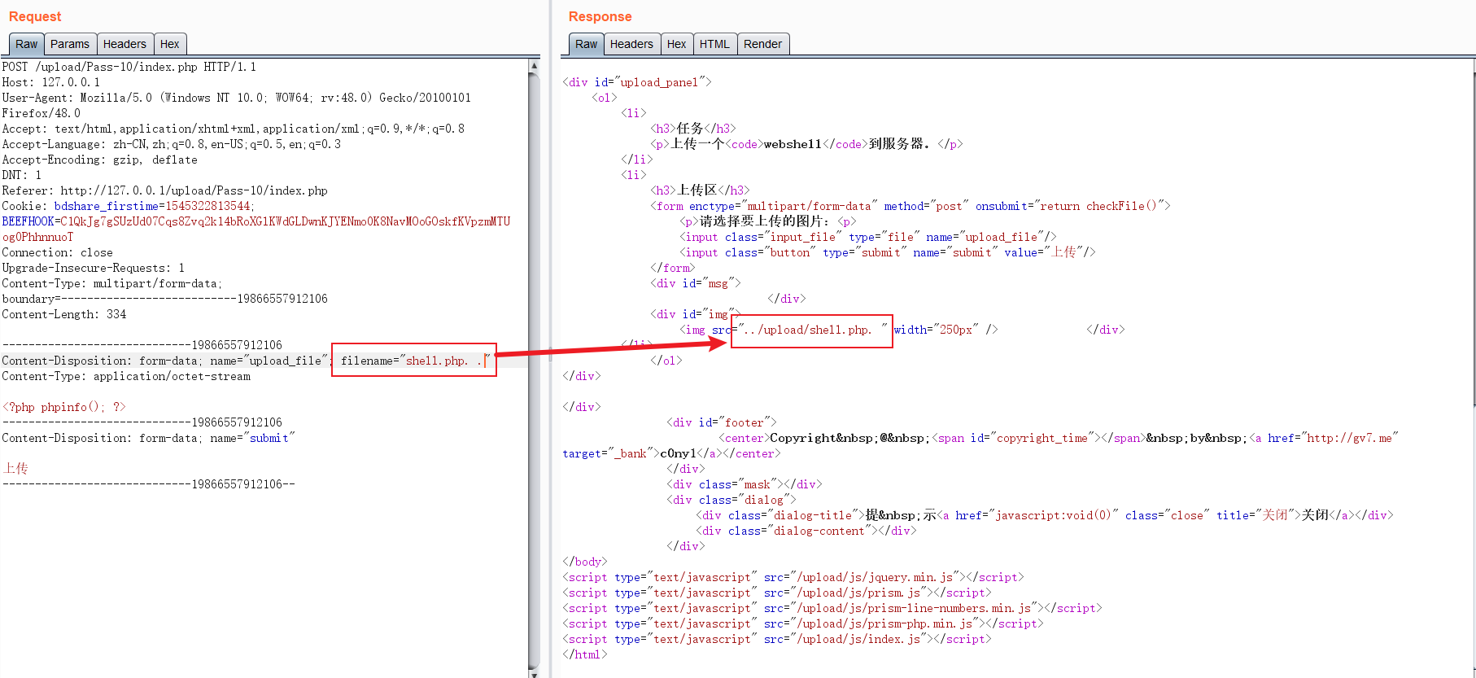Click the Request panel title

coord(35,16)
